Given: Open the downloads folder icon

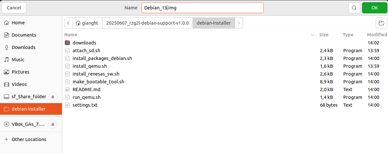Looking at the screenshot, I should 67,43.
